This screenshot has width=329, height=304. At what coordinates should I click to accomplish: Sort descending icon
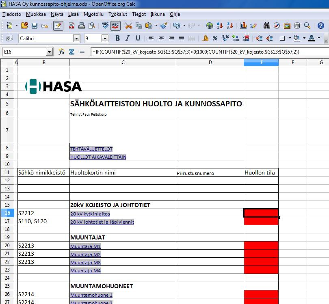click(230, 26)
